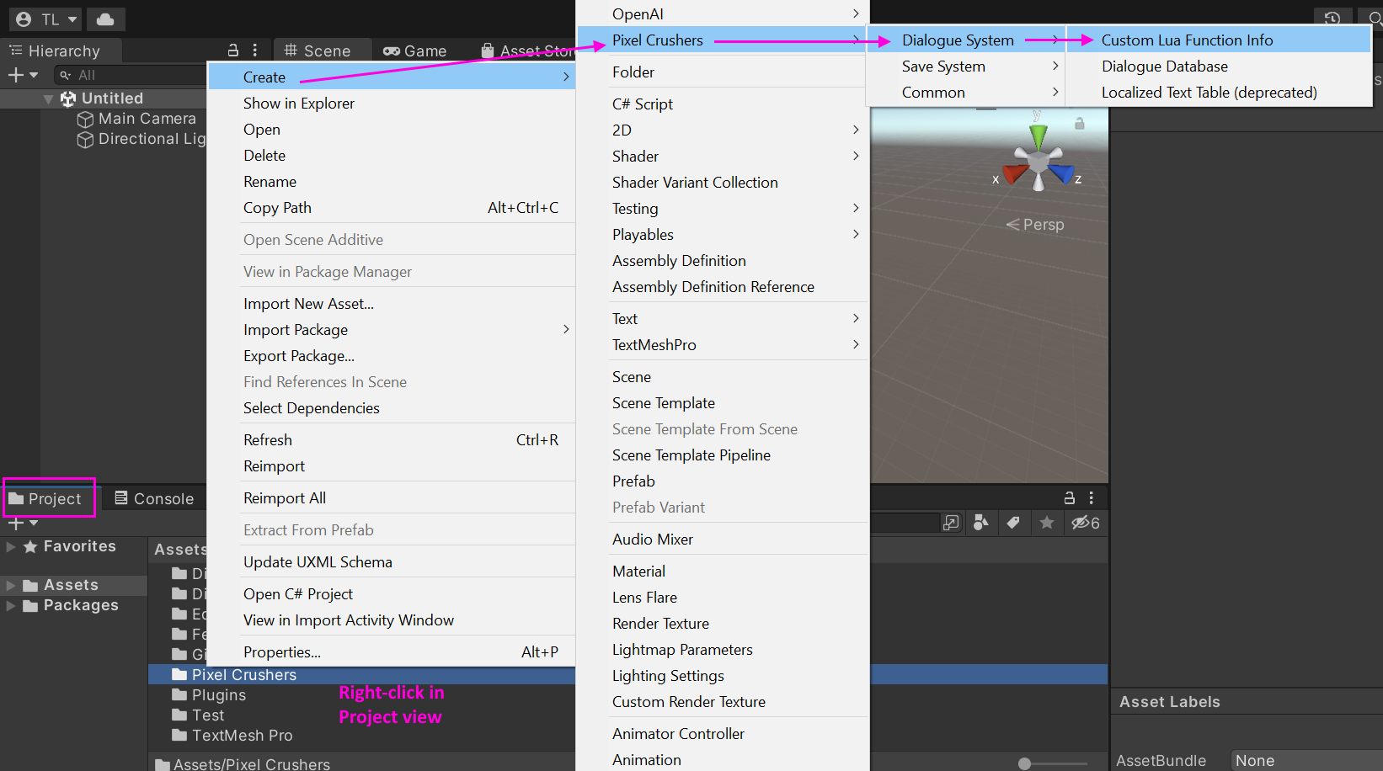The image size is (1383, 771).
Task: Choose Reimport All
Action: click(x=392, y=497)
